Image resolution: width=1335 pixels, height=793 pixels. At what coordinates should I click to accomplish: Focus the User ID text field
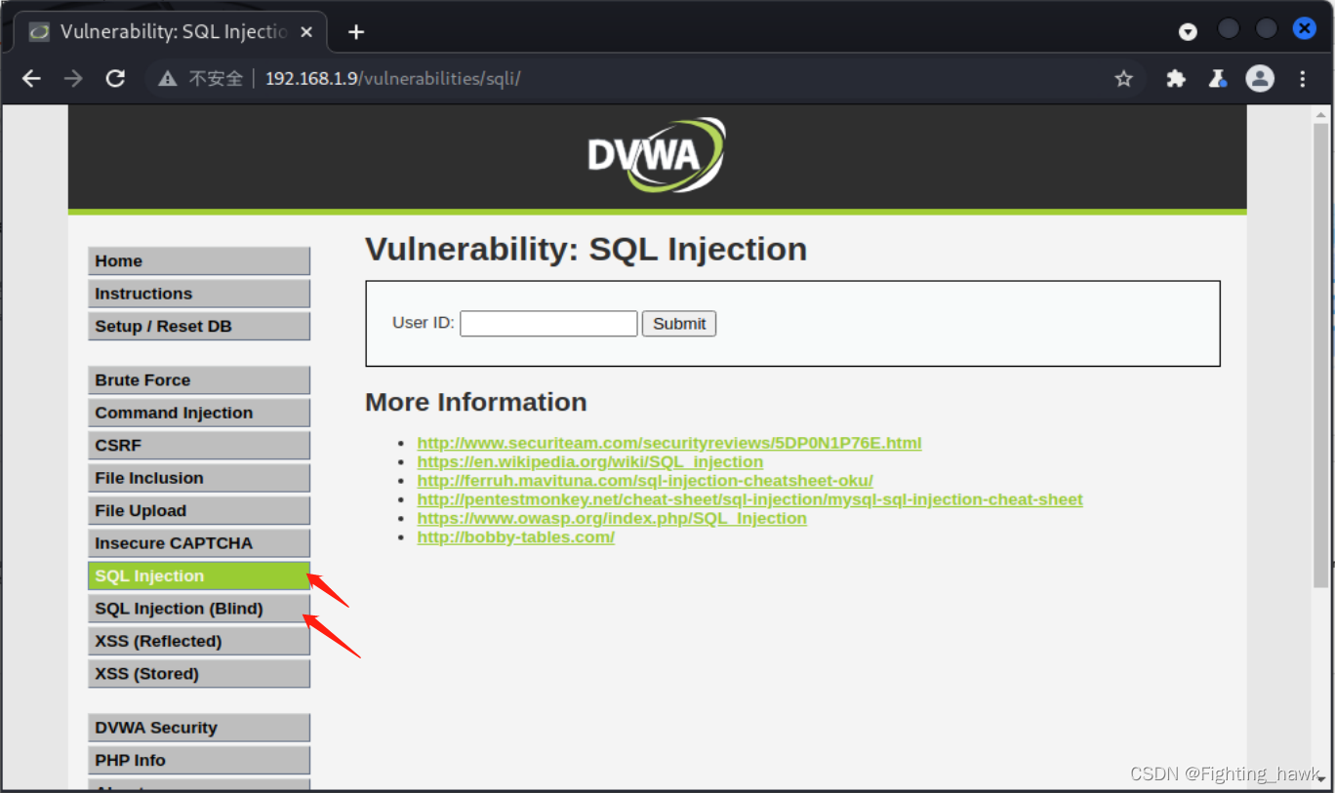548,324
